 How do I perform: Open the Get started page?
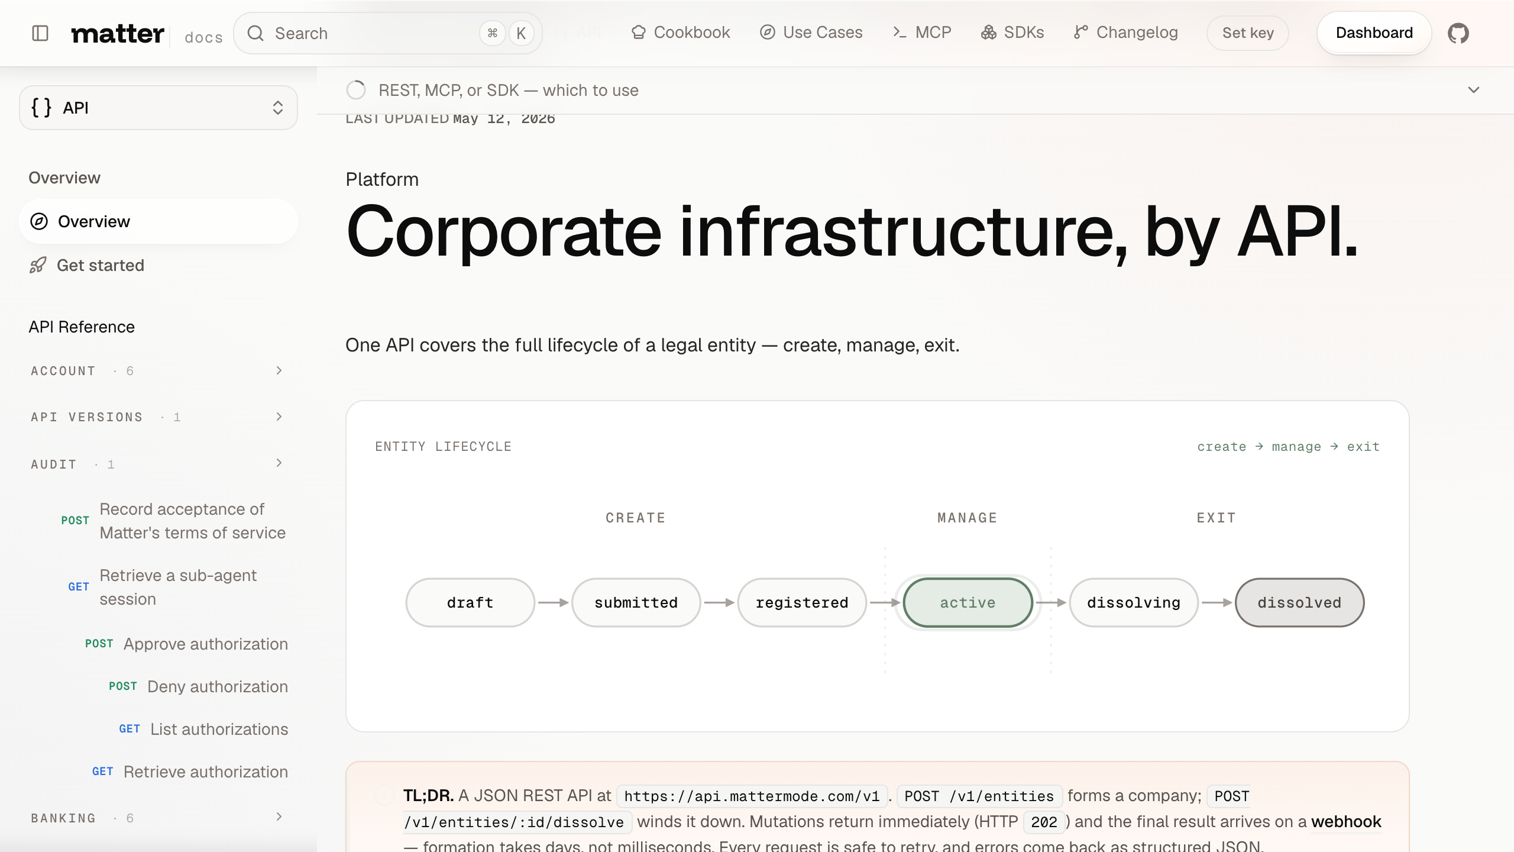[158, 265]
